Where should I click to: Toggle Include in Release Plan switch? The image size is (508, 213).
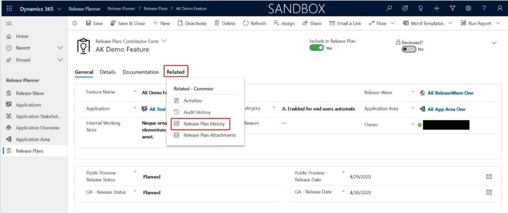[317, 48]
